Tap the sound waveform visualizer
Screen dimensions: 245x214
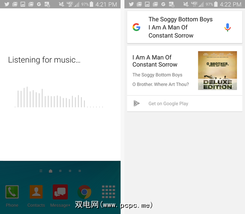(x=59, y=97)
